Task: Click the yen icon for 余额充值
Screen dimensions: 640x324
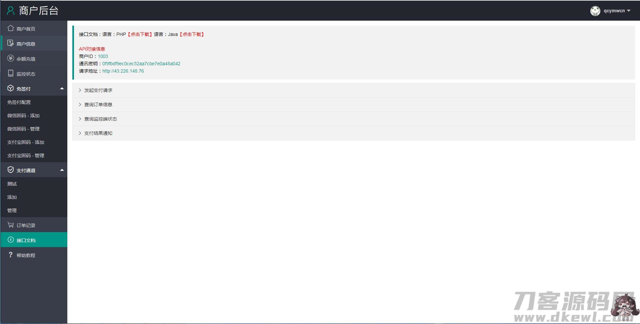Action: [x=11, y=58]
